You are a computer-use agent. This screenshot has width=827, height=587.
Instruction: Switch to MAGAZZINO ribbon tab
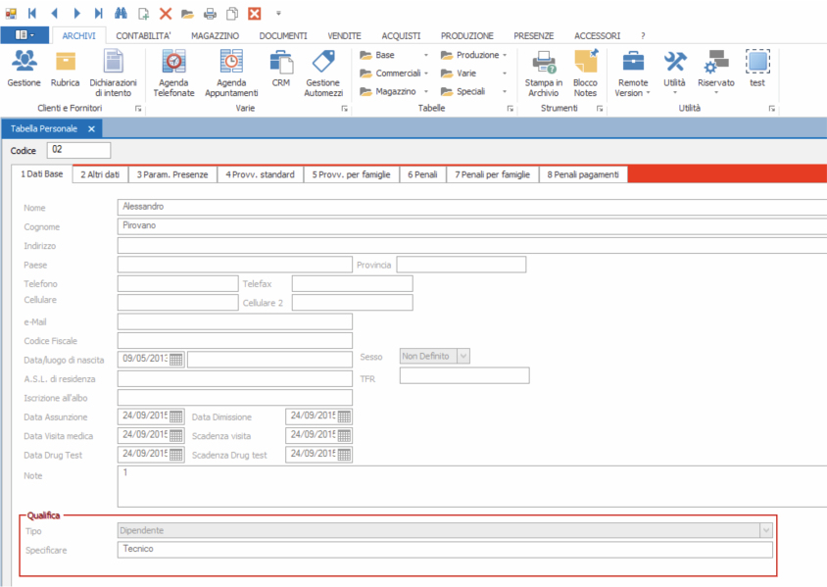click(216, 36)
